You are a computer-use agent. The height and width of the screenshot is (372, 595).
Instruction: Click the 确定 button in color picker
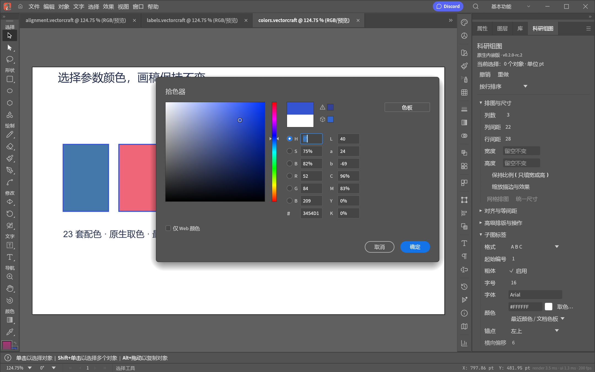(415, 247)
